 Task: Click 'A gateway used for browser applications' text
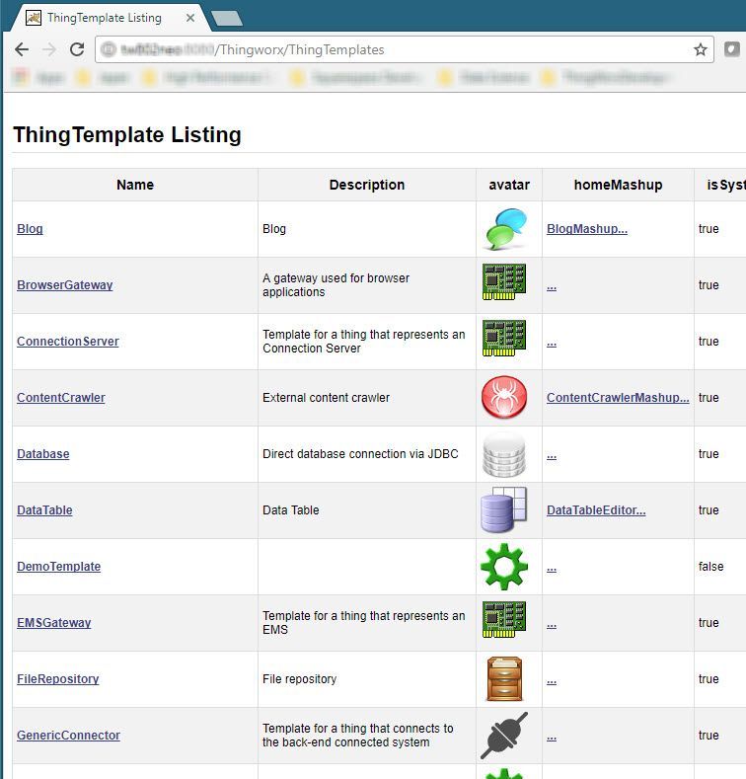click(x=336, y=285)
